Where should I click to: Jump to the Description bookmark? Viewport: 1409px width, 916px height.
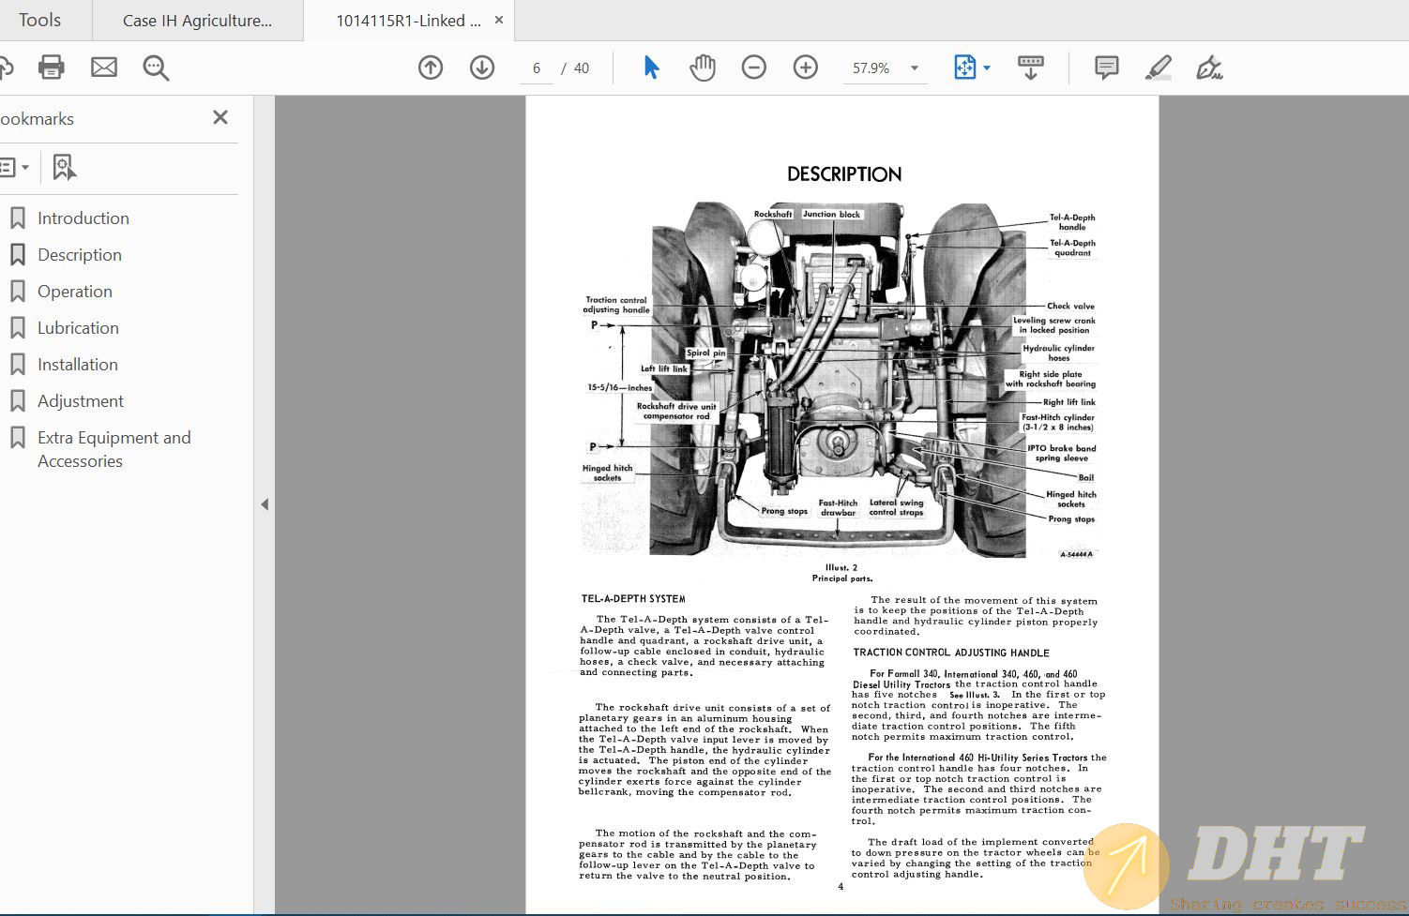[80, 254]
